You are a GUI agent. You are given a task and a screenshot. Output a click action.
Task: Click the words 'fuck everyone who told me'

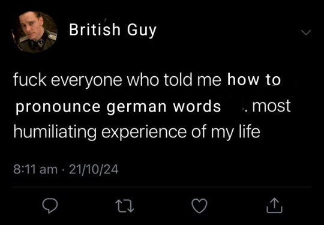(117, 81)
